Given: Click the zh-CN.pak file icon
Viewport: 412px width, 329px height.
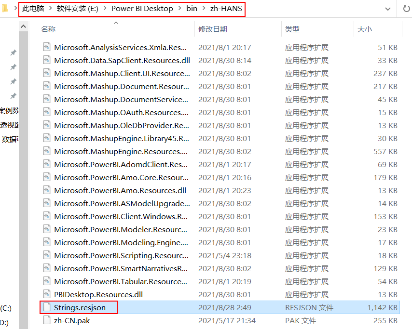Looking at the screenshot, I should tap(47, 320).
